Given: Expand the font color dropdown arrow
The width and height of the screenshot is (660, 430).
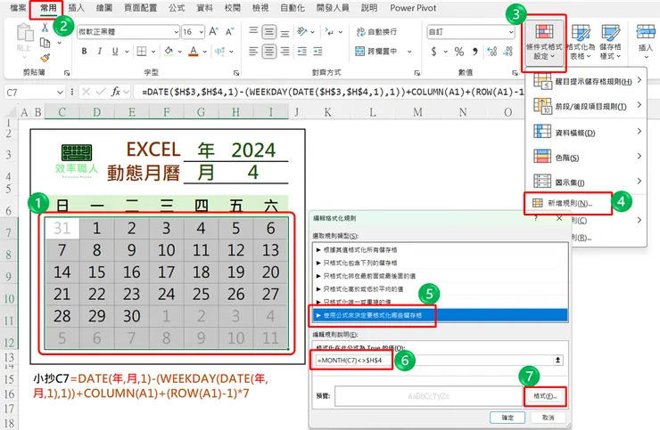Looking at the screenshot, I should click(204, 52).
